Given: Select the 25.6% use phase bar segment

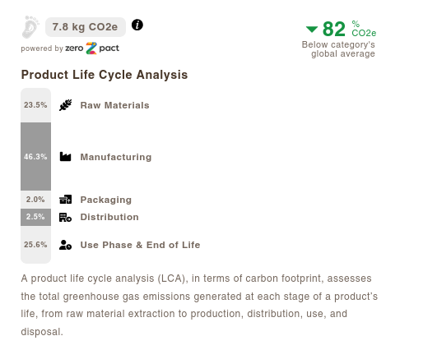Looking at the screenshot, I should 35,245.
